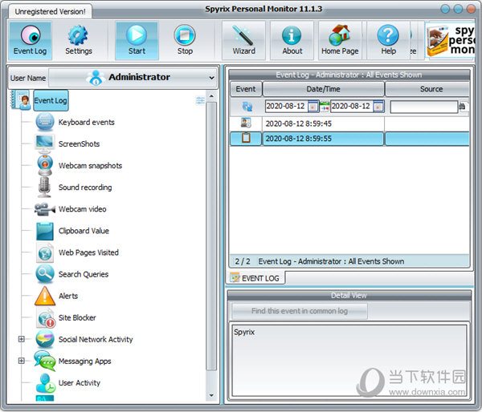Screen dimensions: 482x412
Task: Sort by the Date/Time column header
Action: click(x=323, y=89)
